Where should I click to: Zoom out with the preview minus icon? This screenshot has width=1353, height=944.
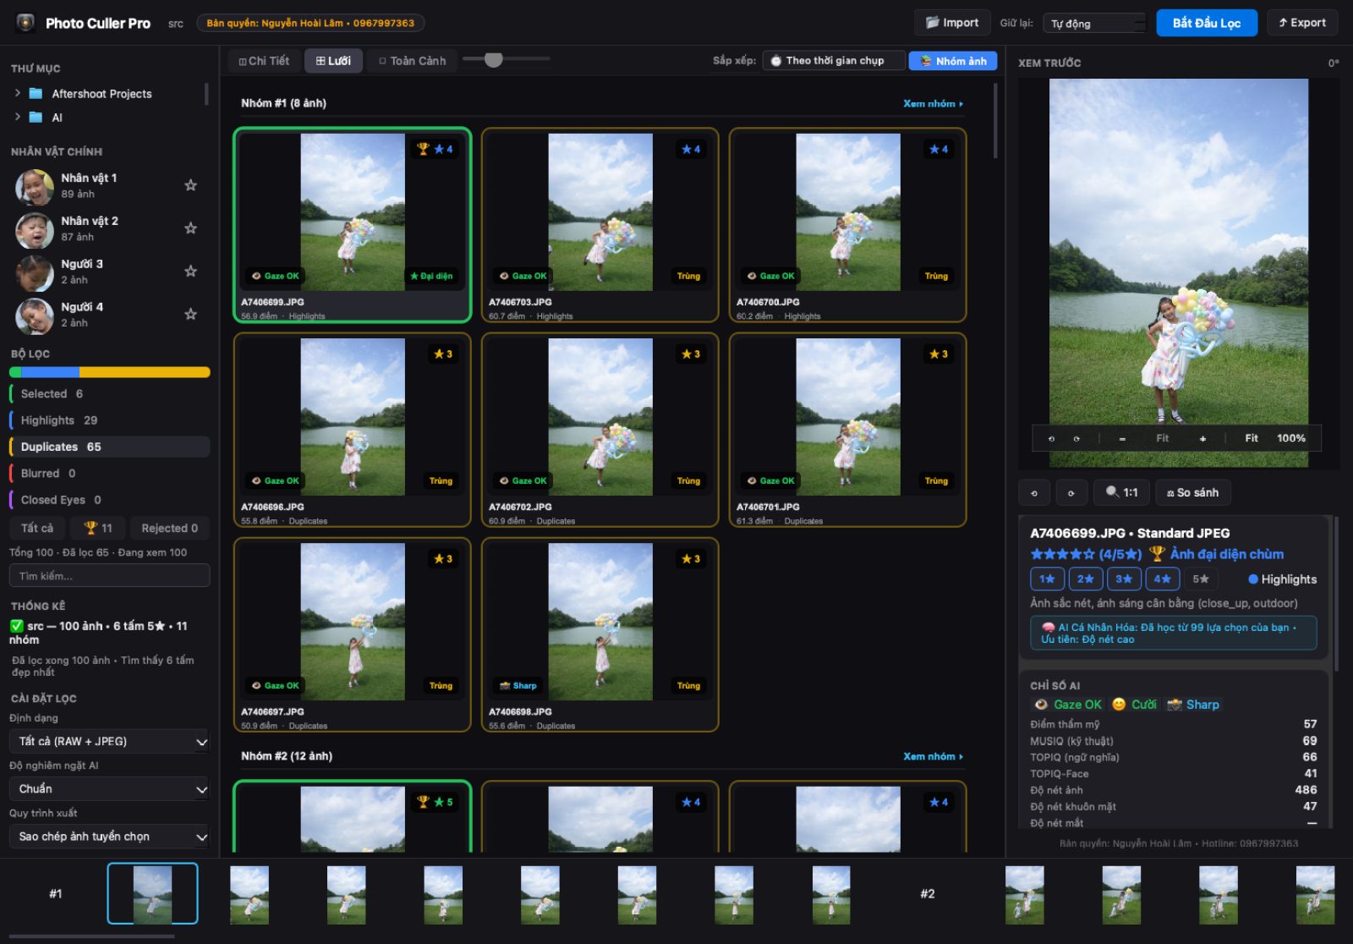(1122, 438)
